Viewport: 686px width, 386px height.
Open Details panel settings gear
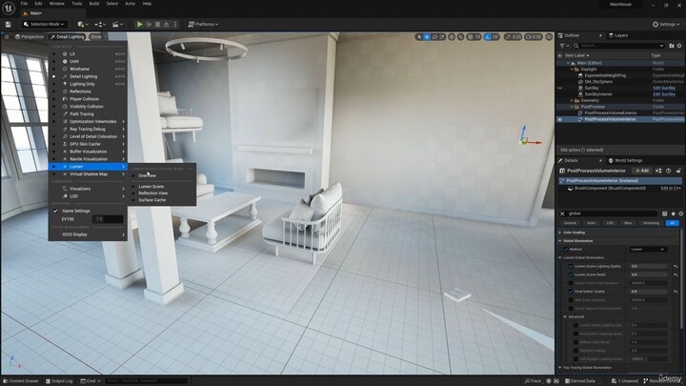680,213
